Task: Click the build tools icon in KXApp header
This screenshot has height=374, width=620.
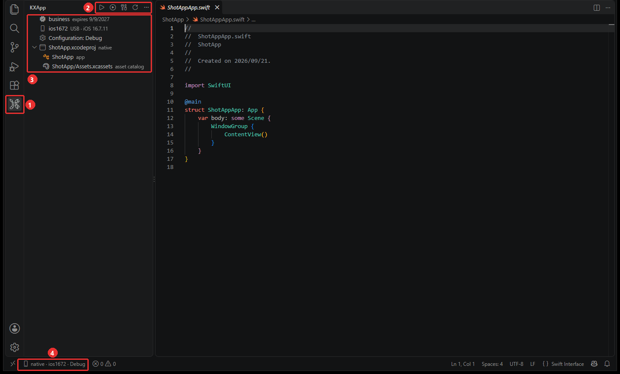Action: click(124, 7)
